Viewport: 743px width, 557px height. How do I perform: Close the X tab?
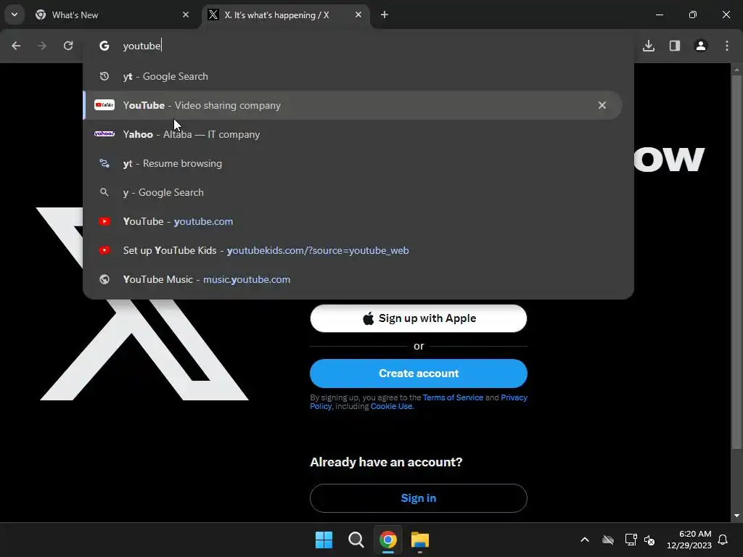(358, 15)
